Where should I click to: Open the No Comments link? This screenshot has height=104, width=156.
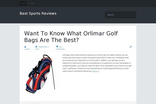coord(60,48)
